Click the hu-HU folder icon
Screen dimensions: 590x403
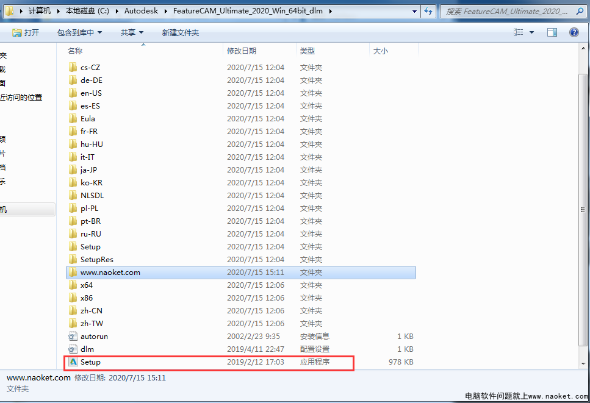73,144
